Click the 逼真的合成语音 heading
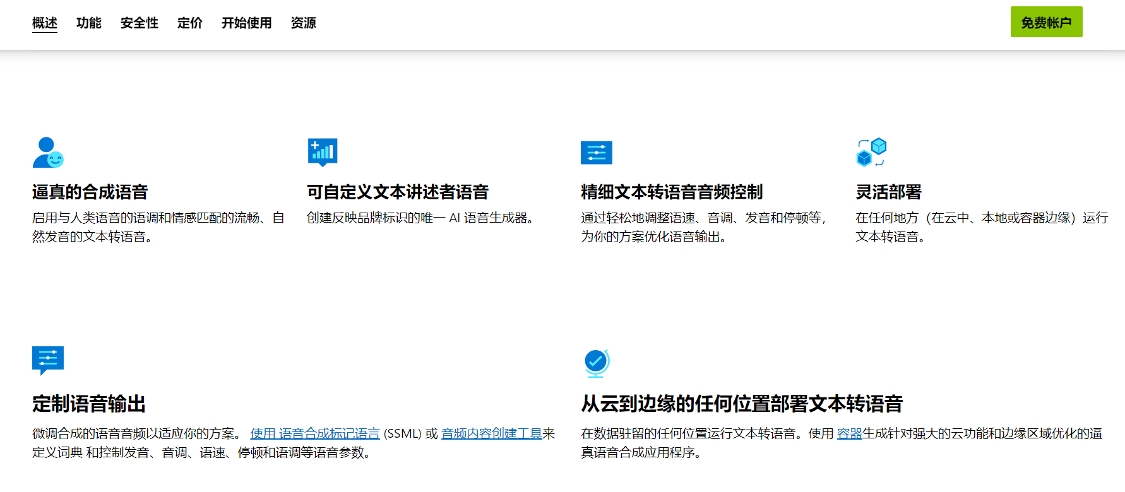Viewport: 1125px width, 492px height. point(90,192)
